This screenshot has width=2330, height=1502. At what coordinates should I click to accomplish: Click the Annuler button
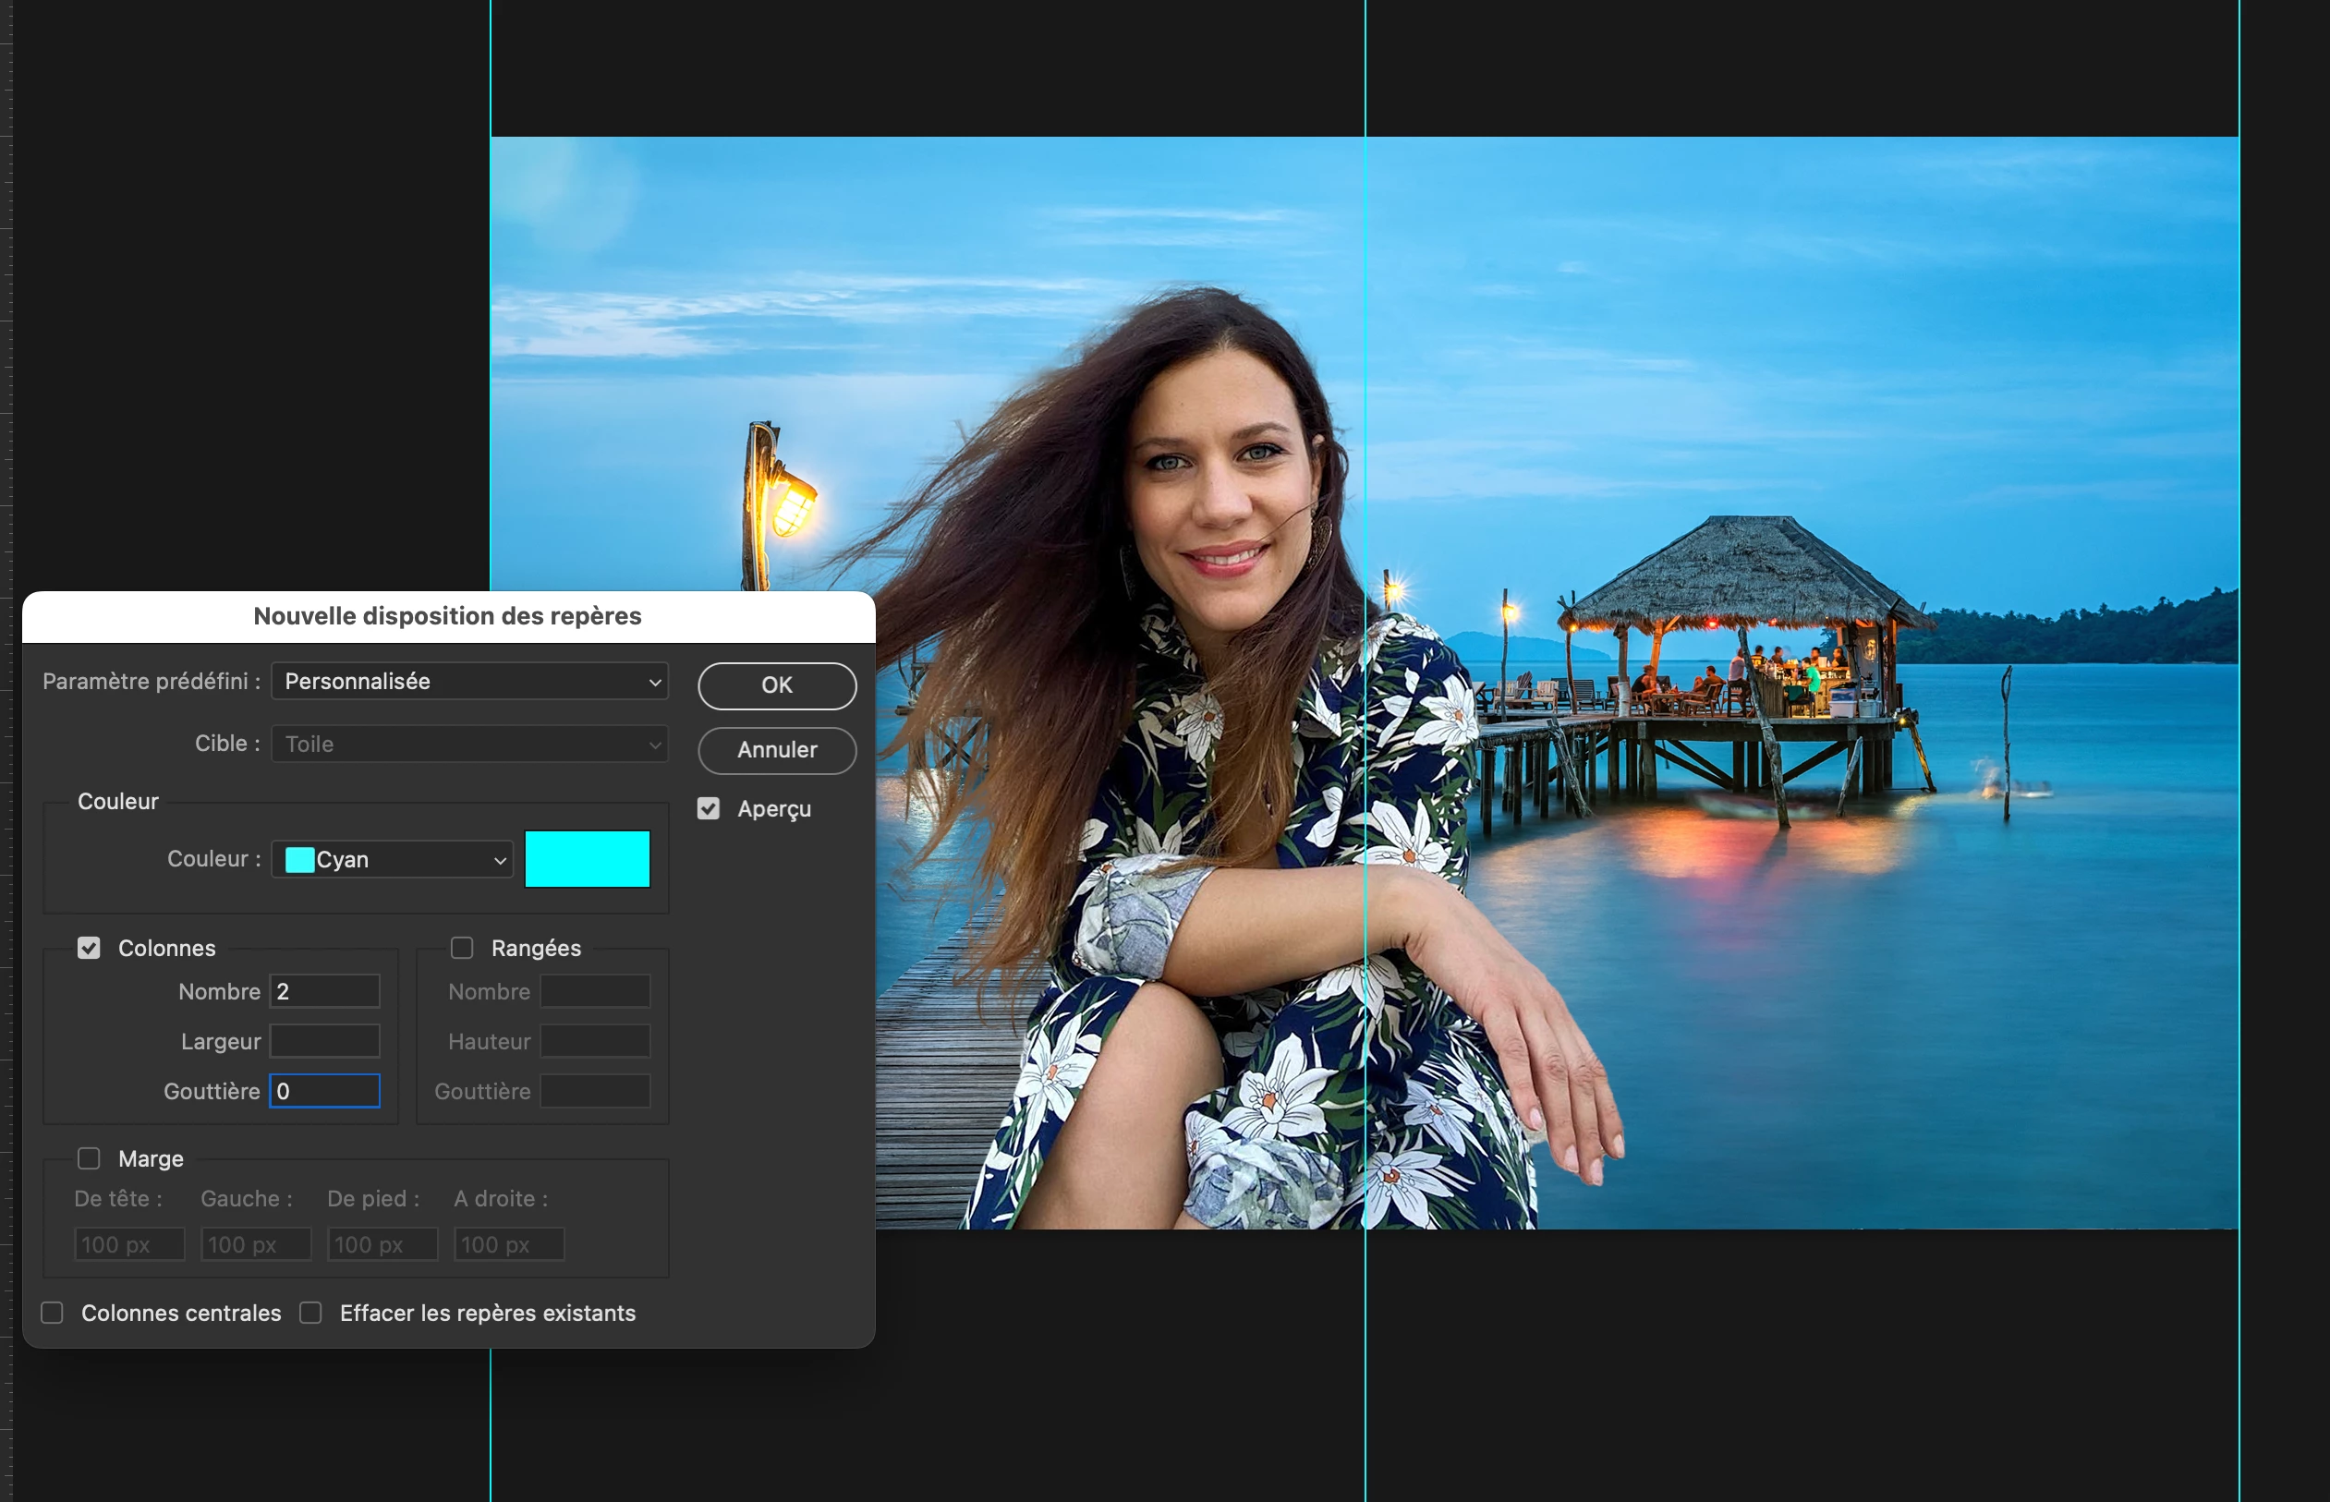click(776, 750)
